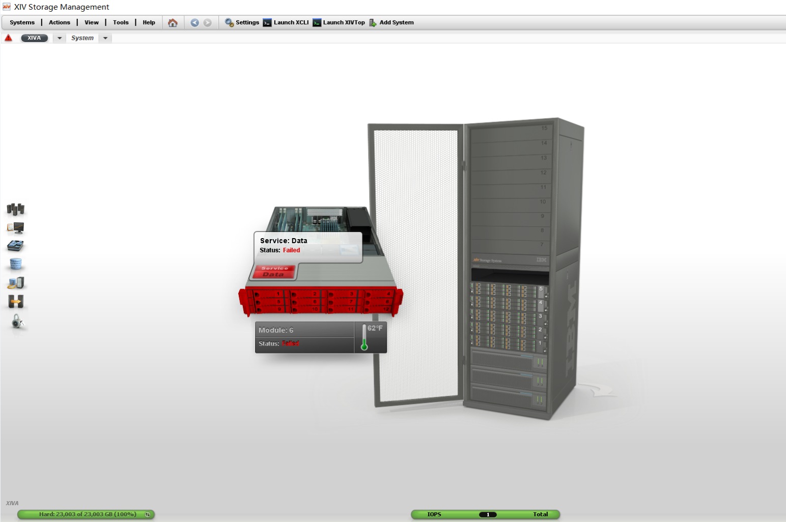Open the Actions menu
The image size is (786, 522).
[60, 22]
